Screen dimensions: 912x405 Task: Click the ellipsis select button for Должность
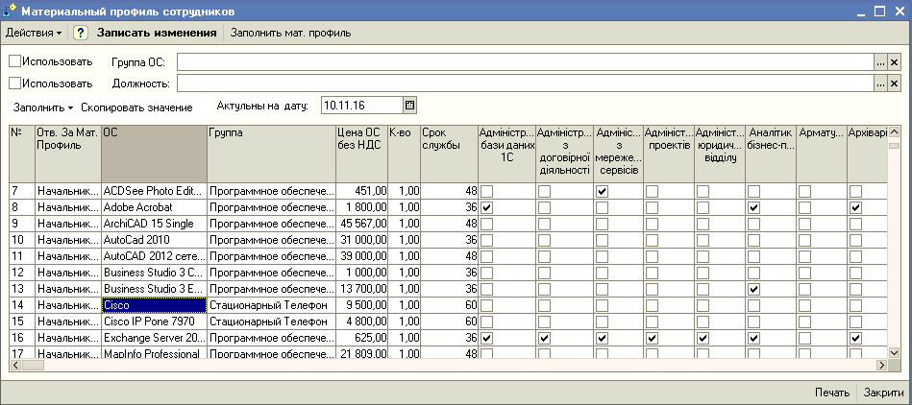879,84
